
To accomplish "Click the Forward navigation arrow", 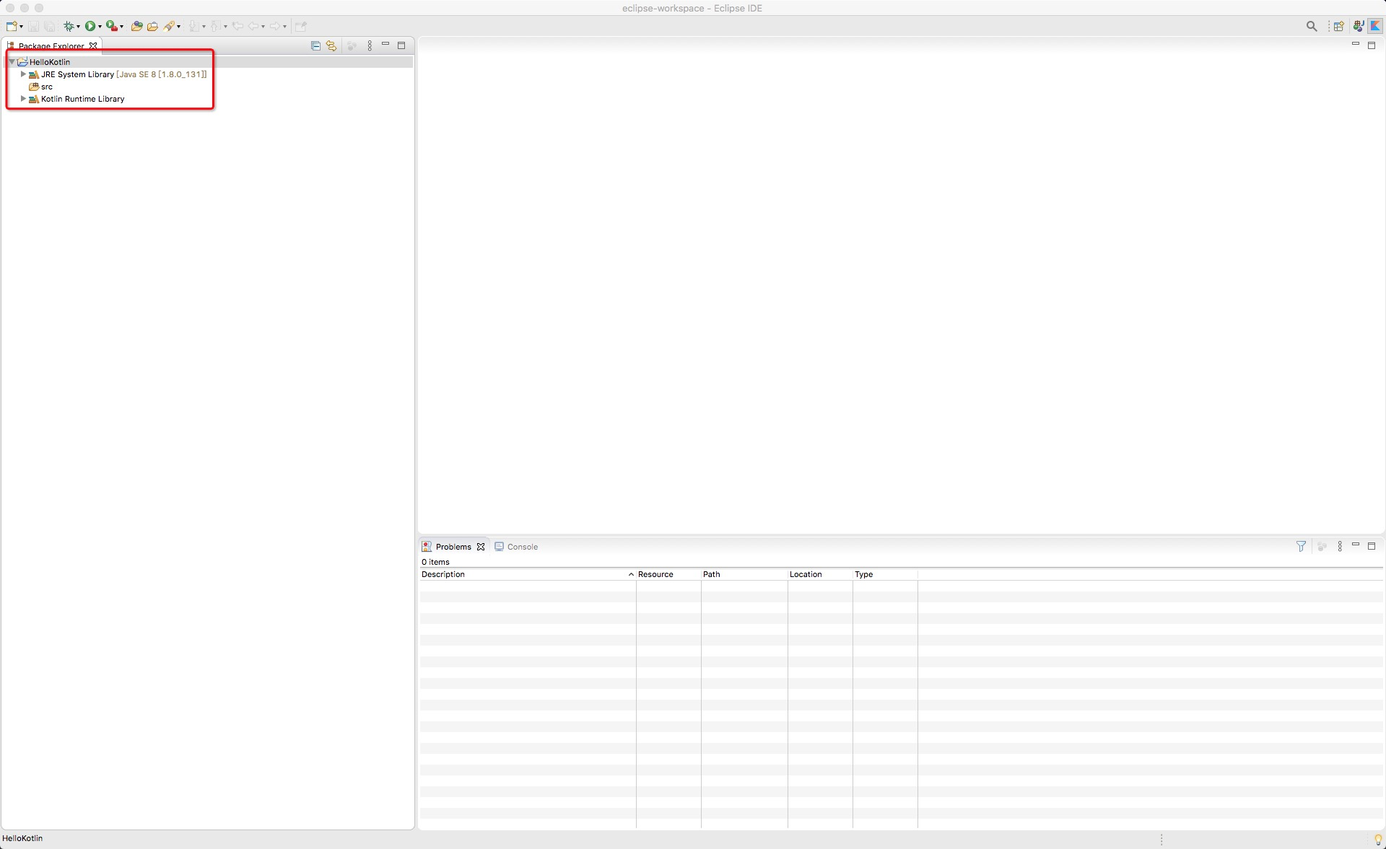I will 275,26.
